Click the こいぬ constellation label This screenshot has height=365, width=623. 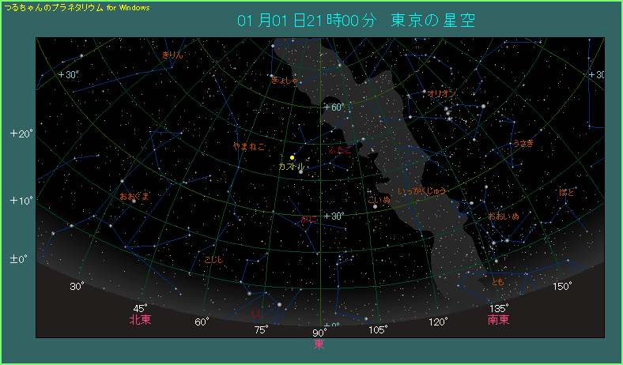(x=379, y=200)
